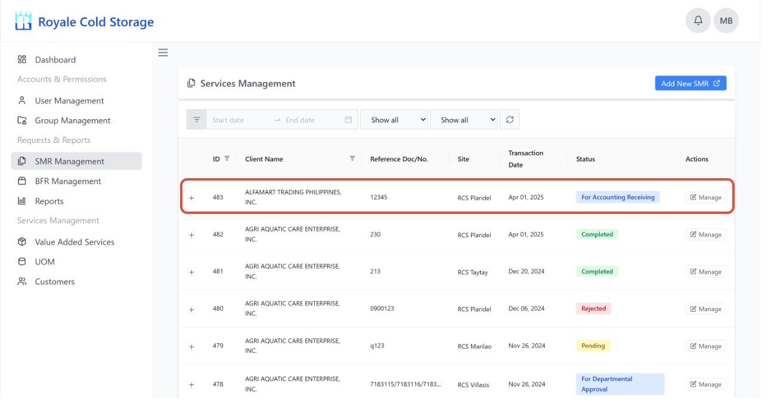Click the calendar icon in date range
The image size is (771, 404).
[348, 120]
